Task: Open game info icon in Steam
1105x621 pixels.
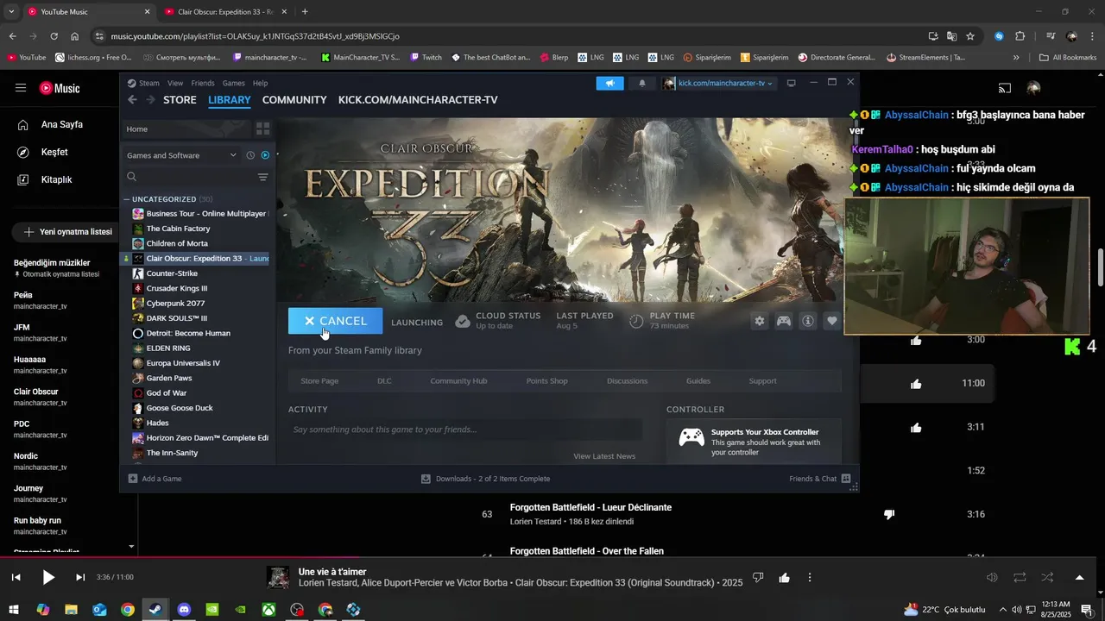Action: pyautogui.click(x=808, y=321)
